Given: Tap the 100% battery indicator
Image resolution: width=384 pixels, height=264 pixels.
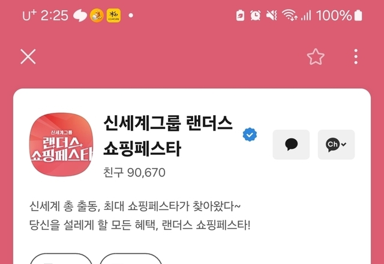Looking at the screenshot, I should (x=339, y=16).
